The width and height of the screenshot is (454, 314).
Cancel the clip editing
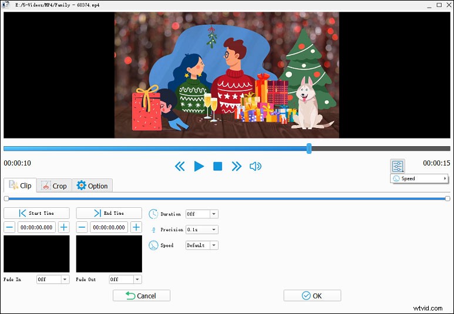pos(142,295)
